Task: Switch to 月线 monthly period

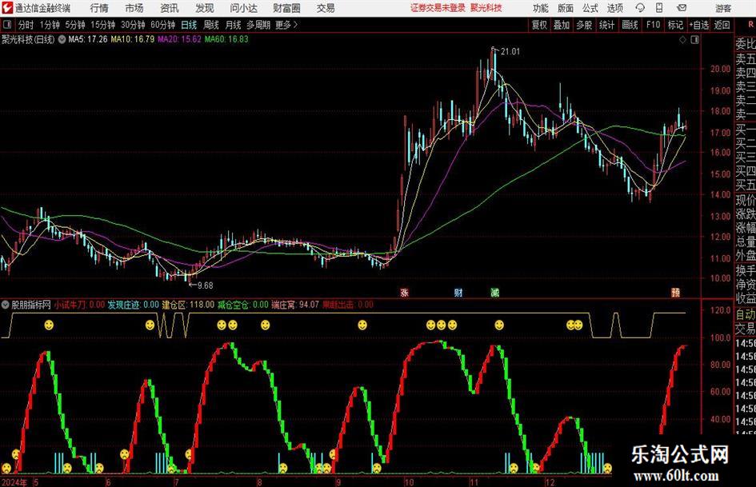Action: 233,25
